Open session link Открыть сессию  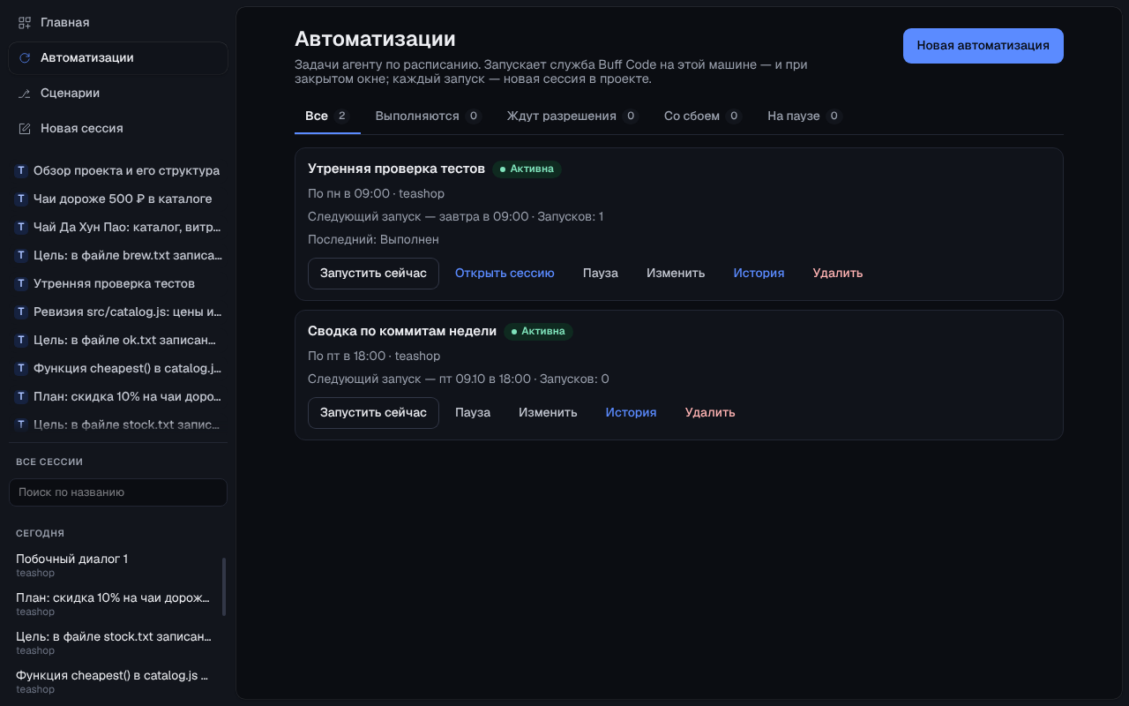(x=505, y=274)
